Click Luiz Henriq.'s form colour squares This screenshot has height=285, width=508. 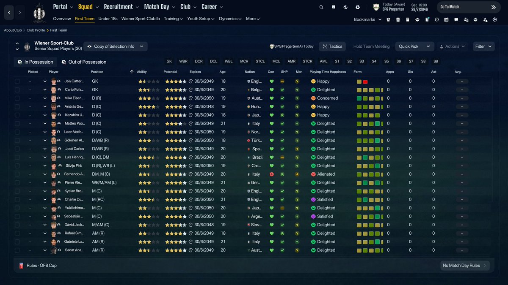coord(370,157)
